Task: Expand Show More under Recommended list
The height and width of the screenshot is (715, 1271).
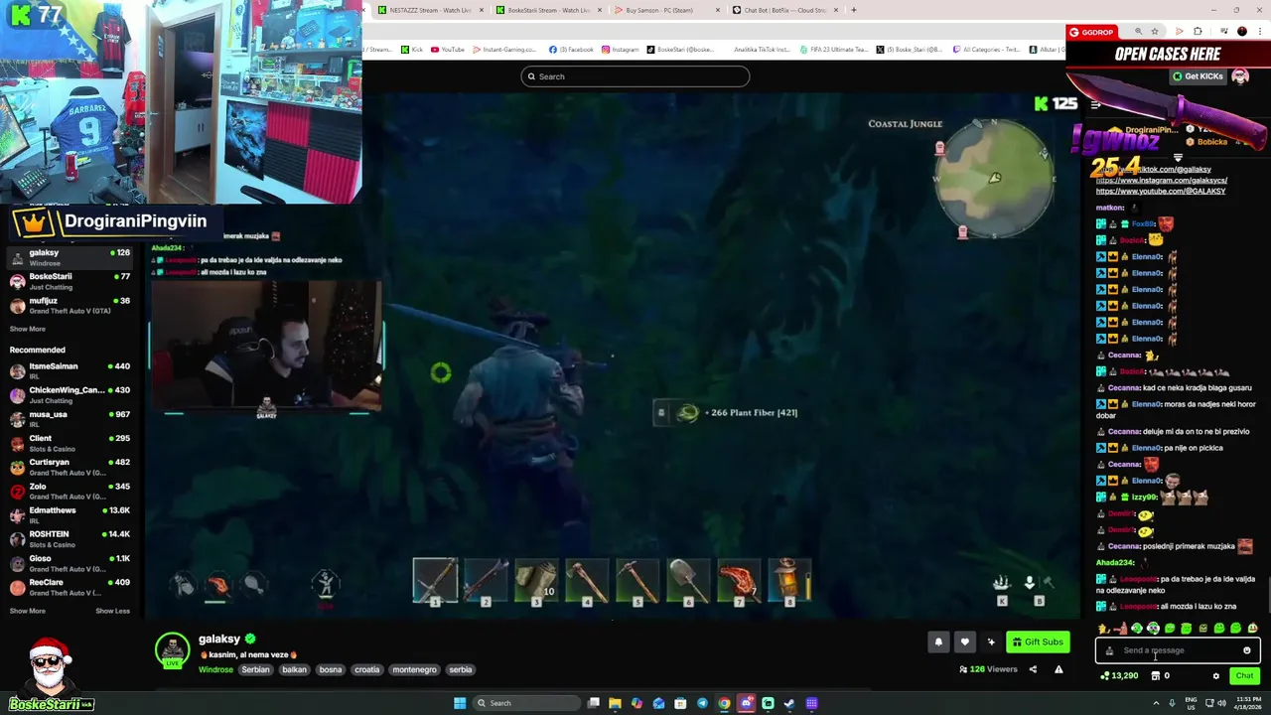Action: (x=28, y=611)
